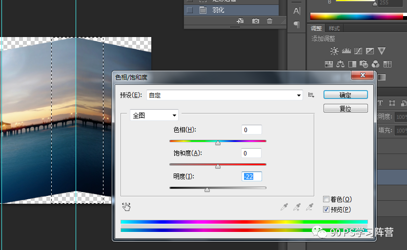Focus the 饱和度 value field
407x250 pixels.
[x=251, y=153]
